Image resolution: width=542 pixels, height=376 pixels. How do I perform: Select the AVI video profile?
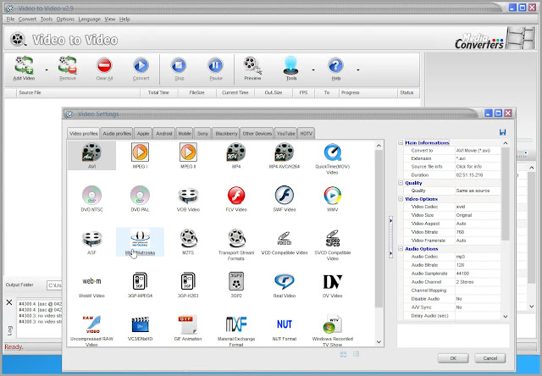91,156
